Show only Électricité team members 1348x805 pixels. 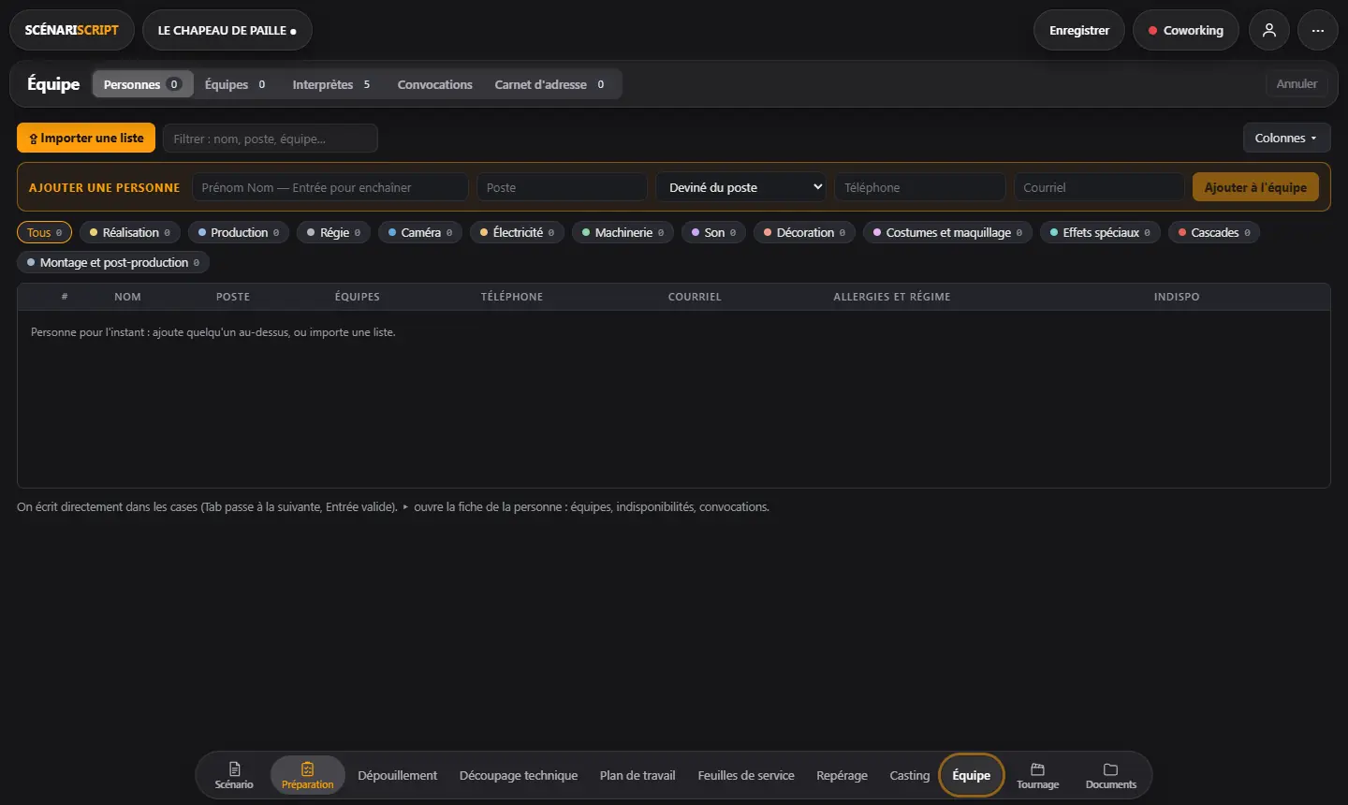[518, 232]
